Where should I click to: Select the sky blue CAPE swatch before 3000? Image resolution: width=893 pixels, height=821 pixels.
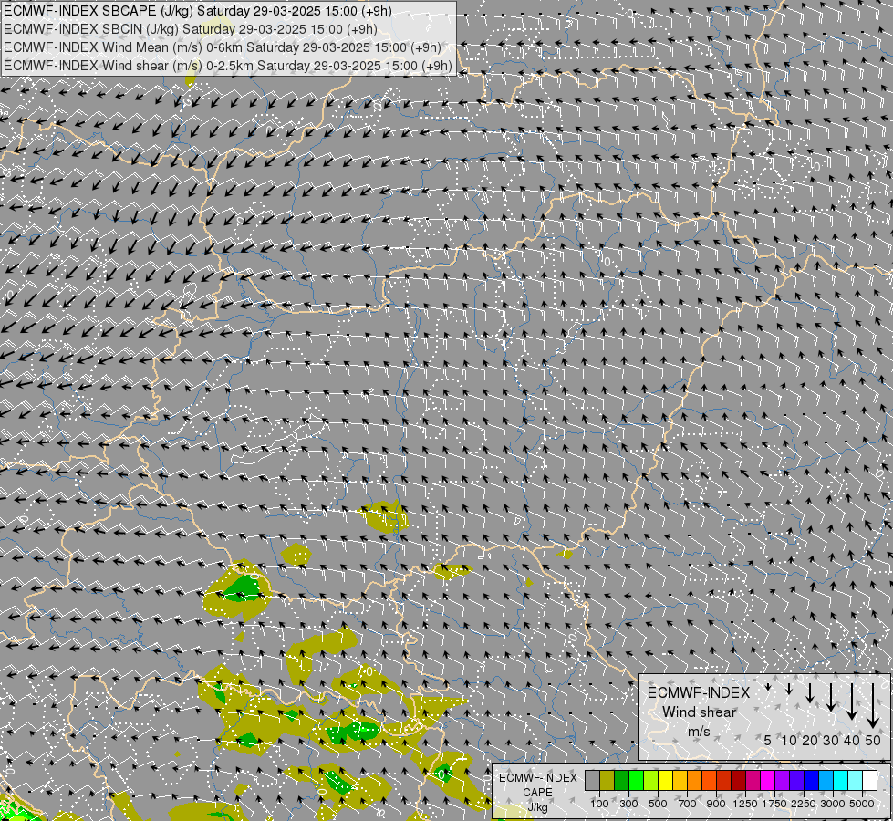pyautogui.click(x=826, y=781)
